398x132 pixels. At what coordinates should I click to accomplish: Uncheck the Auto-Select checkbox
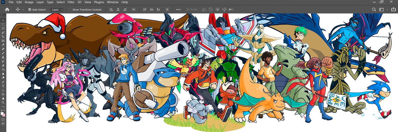coord(30,10)
